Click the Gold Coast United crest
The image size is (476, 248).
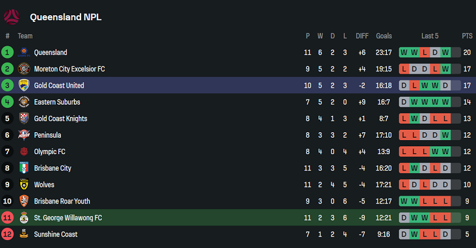click(24, 85)
